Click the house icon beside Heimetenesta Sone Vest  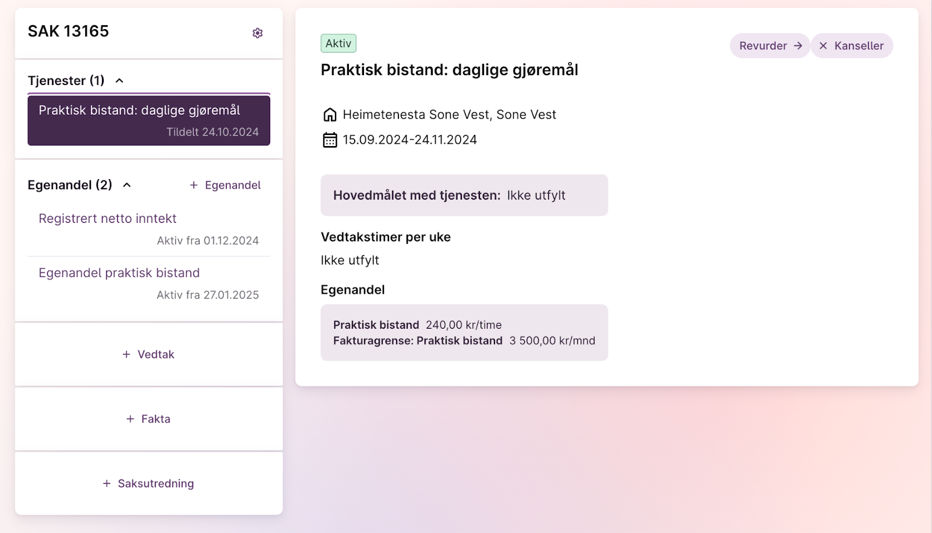click(330, 115)
